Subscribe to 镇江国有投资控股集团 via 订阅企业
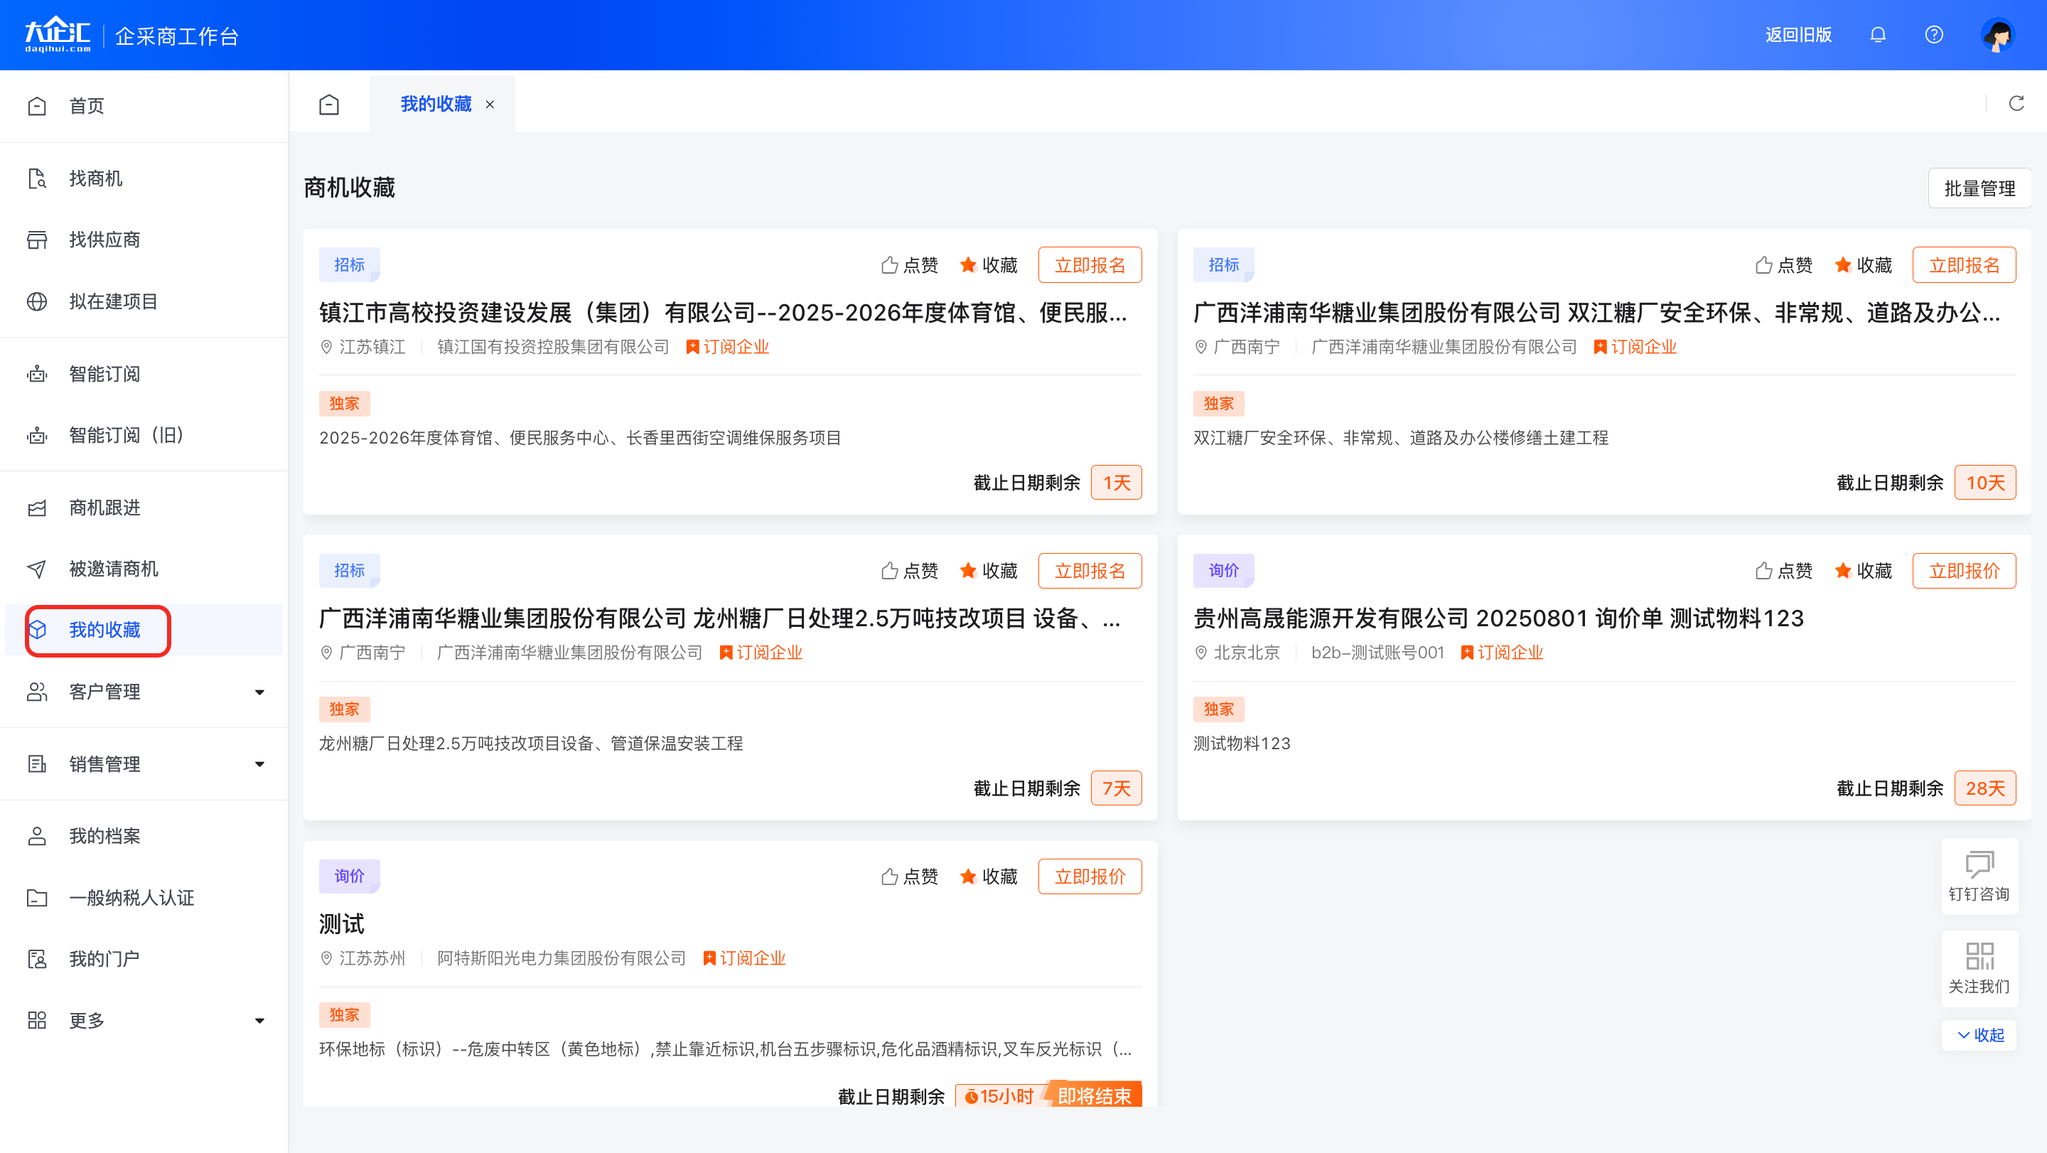Image resolution: width=2047 pixels, height=1153 pixels. tap(728, 348)
